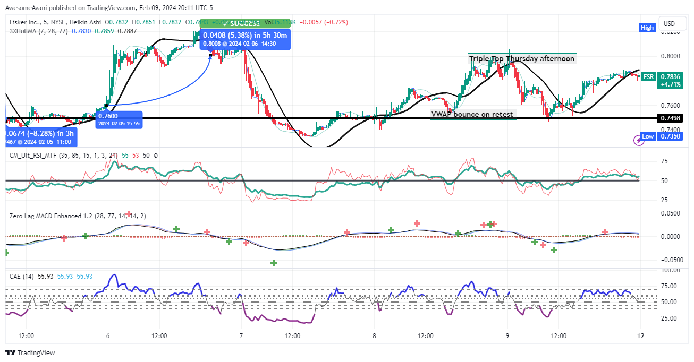This screenshot has height=362, width=694.
Task: Click the 0.7600 2024-02-05 15:55 price label
Action: 119,119
